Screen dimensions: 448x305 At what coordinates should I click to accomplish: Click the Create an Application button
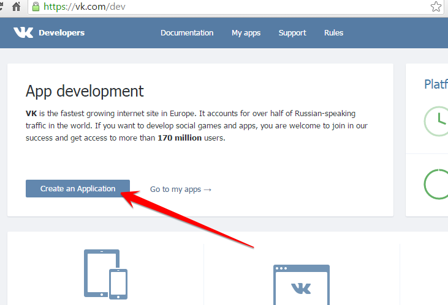[x=78, y=188]
